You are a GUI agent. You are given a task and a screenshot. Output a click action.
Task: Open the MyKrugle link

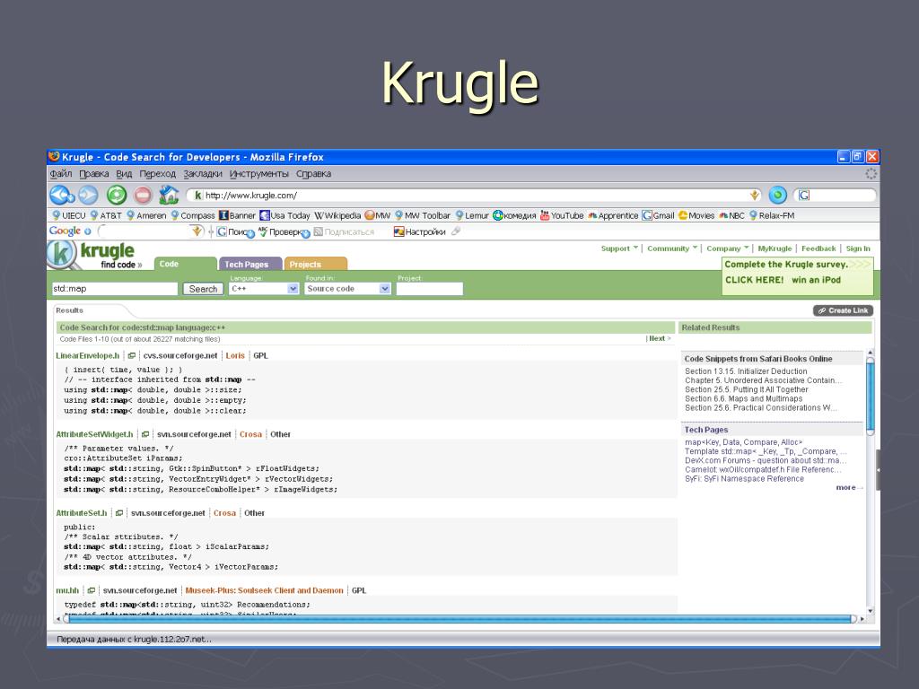[775, 249]
